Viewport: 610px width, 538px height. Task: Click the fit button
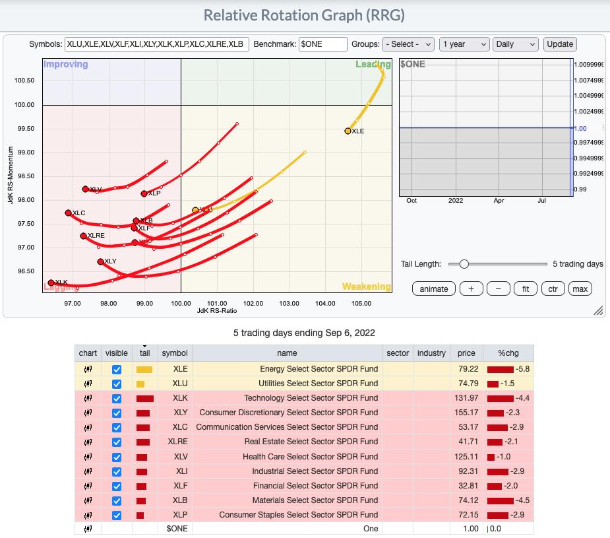[526, 289]
